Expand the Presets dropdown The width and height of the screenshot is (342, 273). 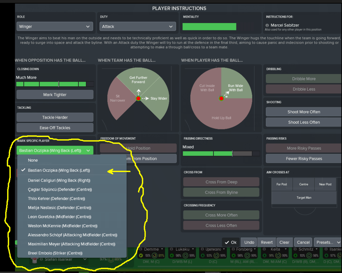click(x=327, y=242)
